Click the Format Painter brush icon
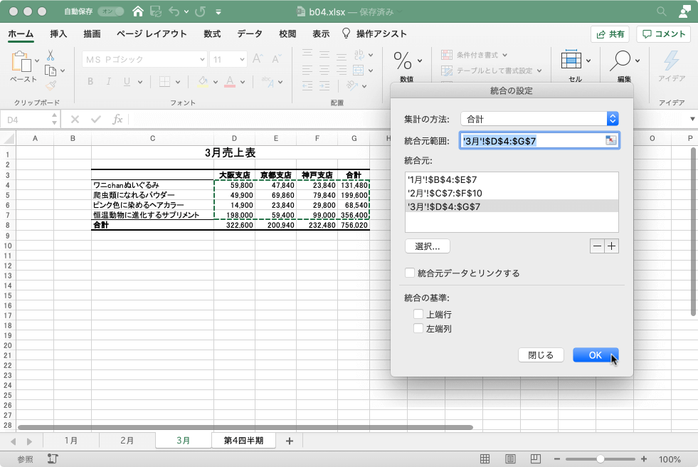Viewport: 698px width, 467px height. click(x=51, y=85)
